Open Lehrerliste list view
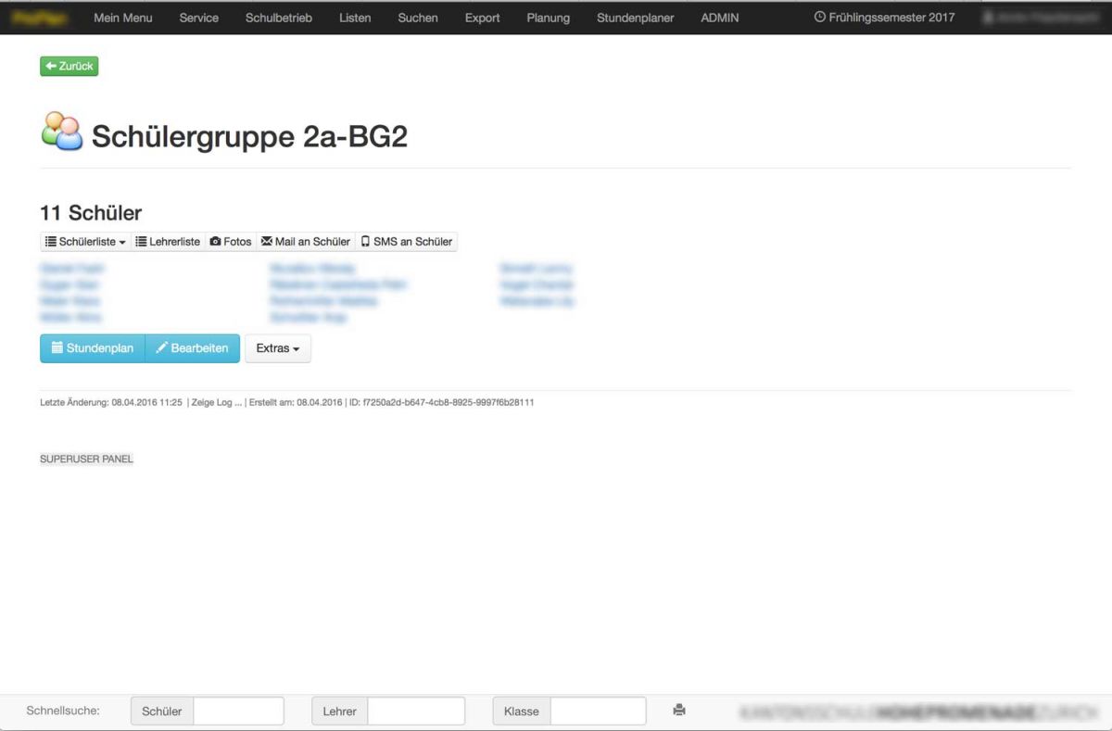This screenshot has height=731, width=1112. pos(168,242)
